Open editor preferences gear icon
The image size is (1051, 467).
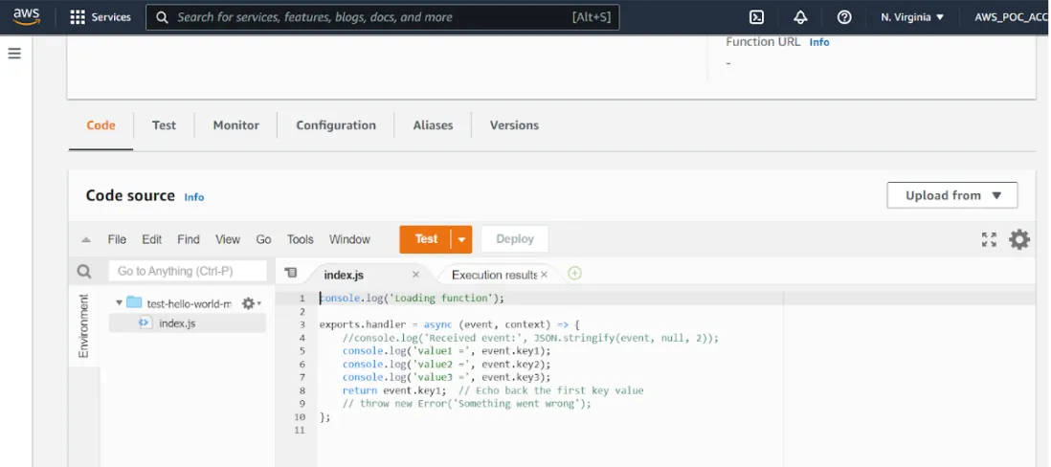pos(1018,239)
